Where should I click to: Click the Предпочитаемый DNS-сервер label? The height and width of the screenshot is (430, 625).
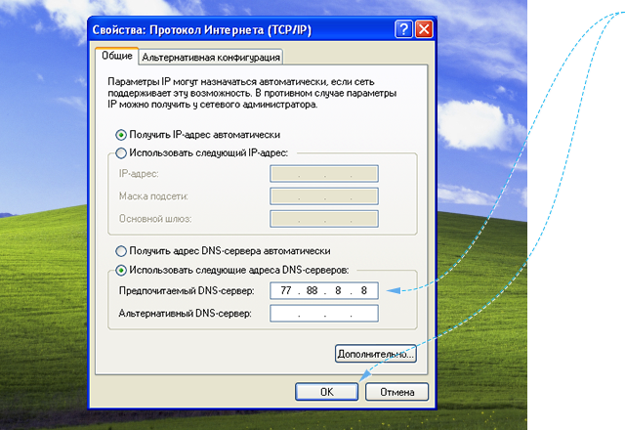click(187, 291)
